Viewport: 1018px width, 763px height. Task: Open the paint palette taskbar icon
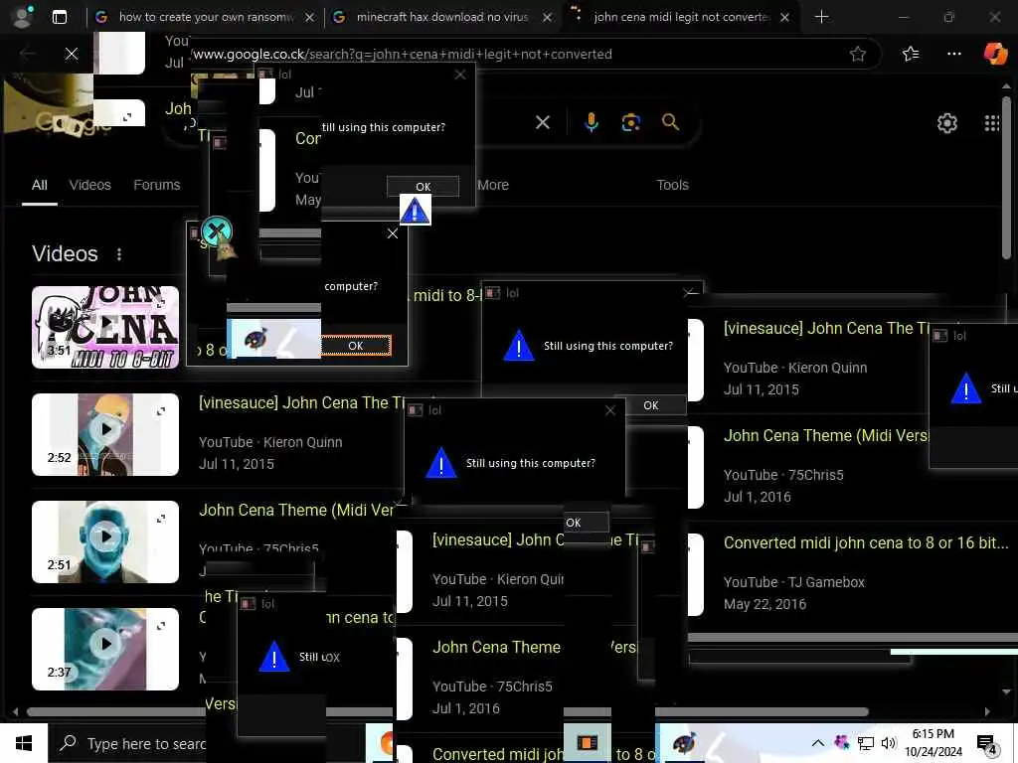pos(683,743)
